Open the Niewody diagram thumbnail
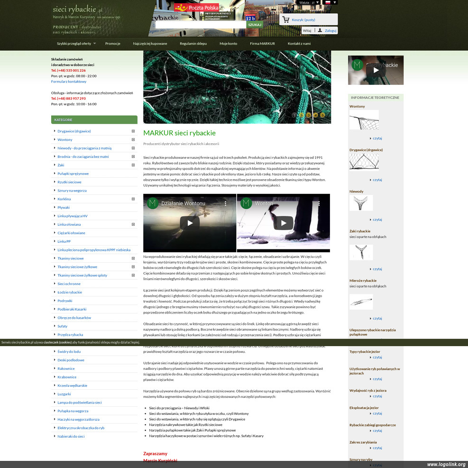 point(361,203)
